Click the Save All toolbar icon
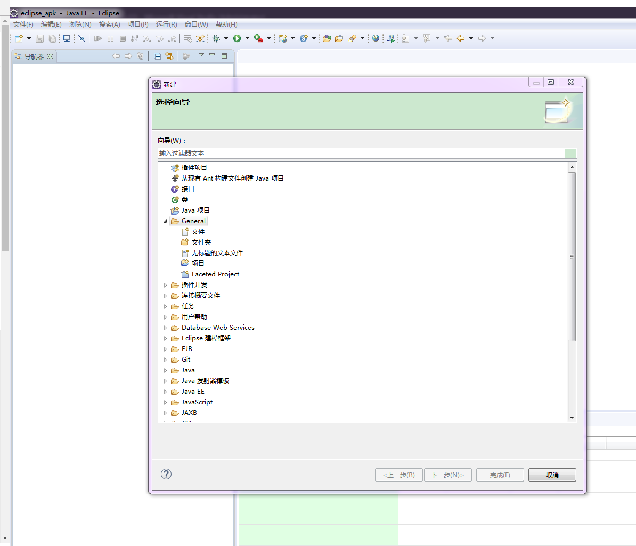Viewport: 636px width, 546px height. pyautogui.click(x=52, y=38)
